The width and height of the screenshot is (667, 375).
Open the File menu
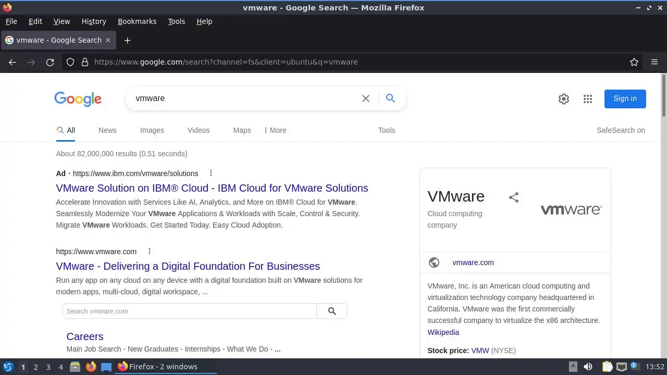11,21
